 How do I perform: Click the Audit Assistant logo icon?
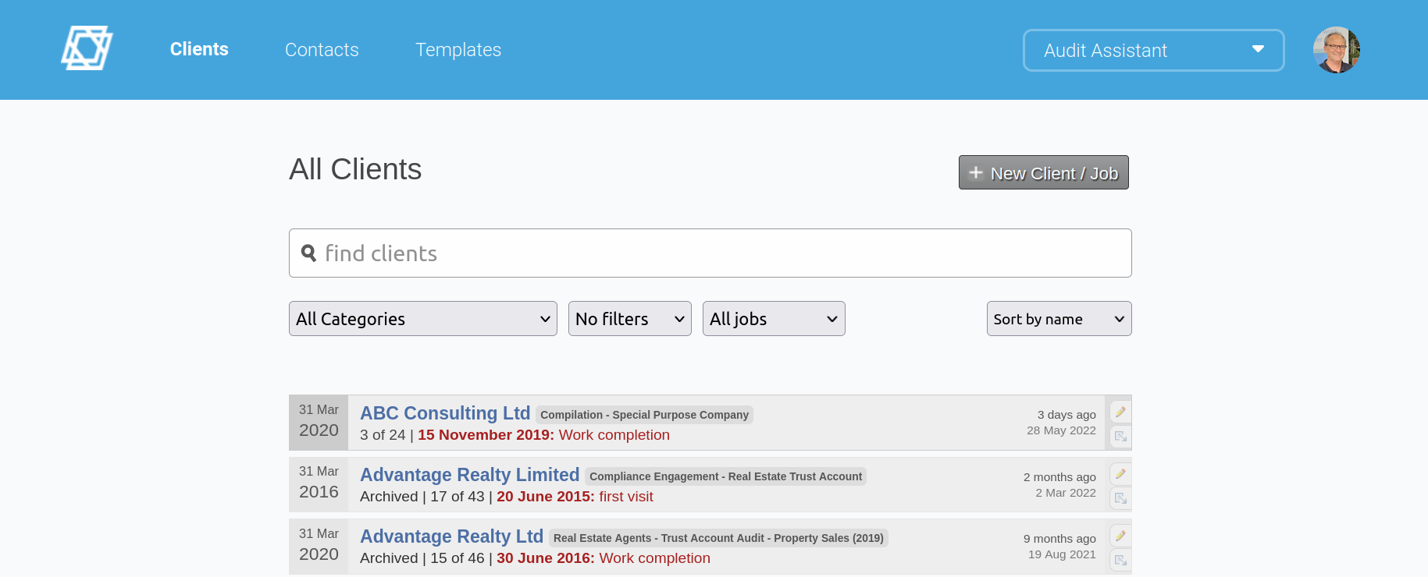coord(87,48)
